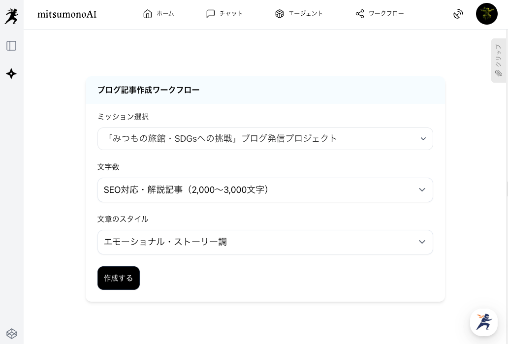
Task: Click the home icon beside ホーム
Action: point(148,14)
